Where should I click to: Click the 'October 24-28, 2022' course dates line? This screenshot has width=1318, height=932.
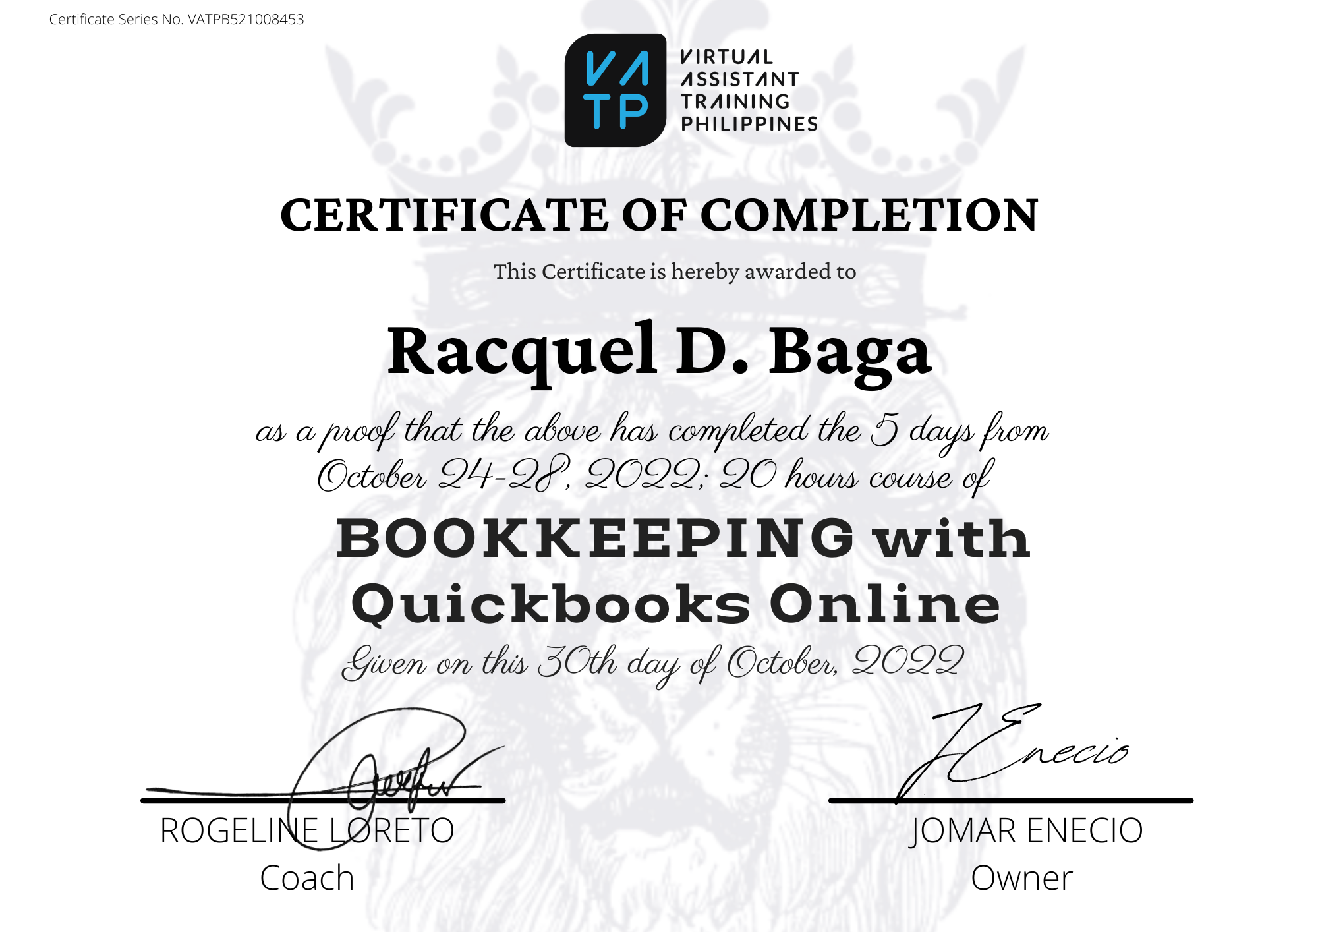tap(655, 476)
